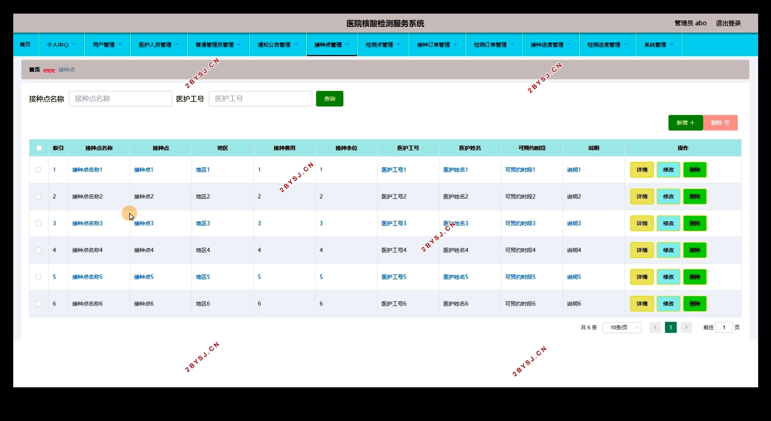Expand the 用户管理 menu

point(108,45)
